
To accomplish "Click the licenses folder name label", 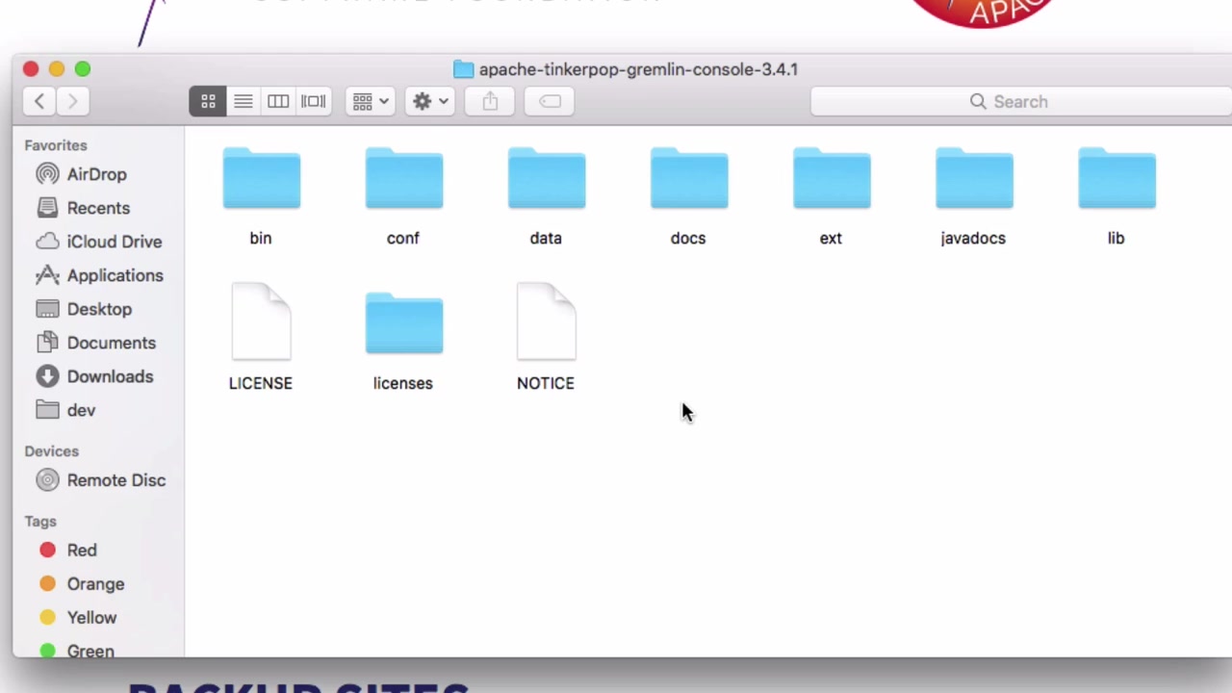I will click(403, 383).
